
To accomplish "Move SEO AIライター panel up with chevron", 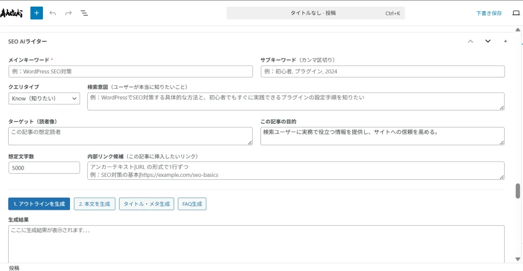I will point(470,41).
